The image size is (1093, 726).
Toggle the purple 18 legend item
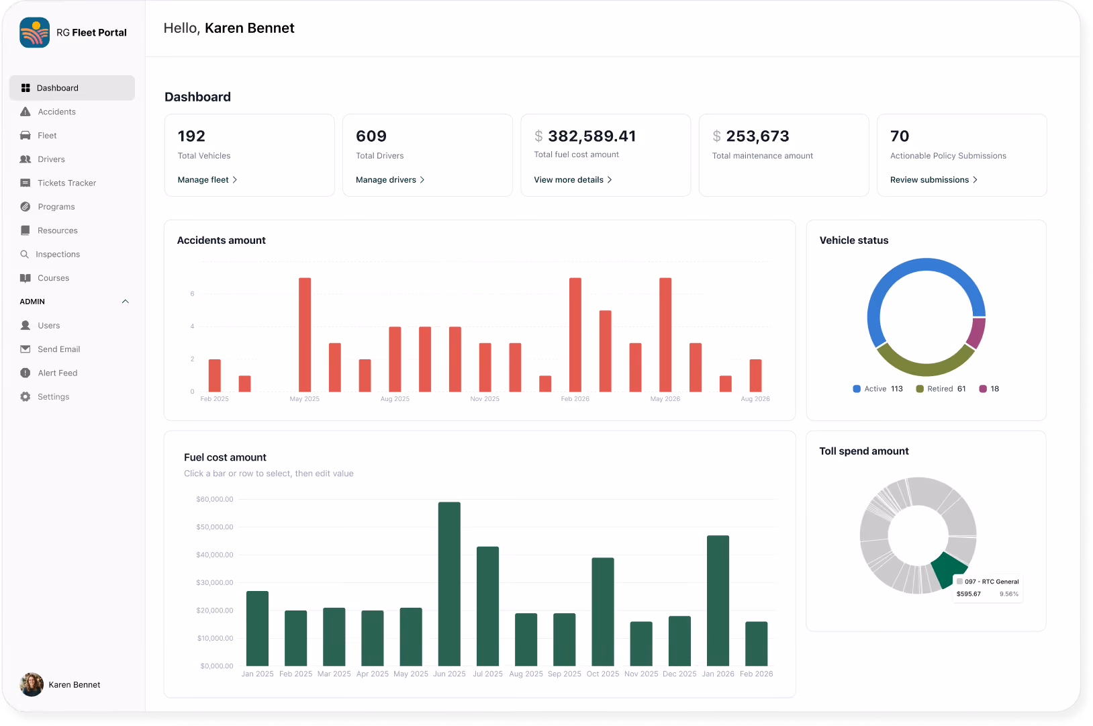coord(989,389)
